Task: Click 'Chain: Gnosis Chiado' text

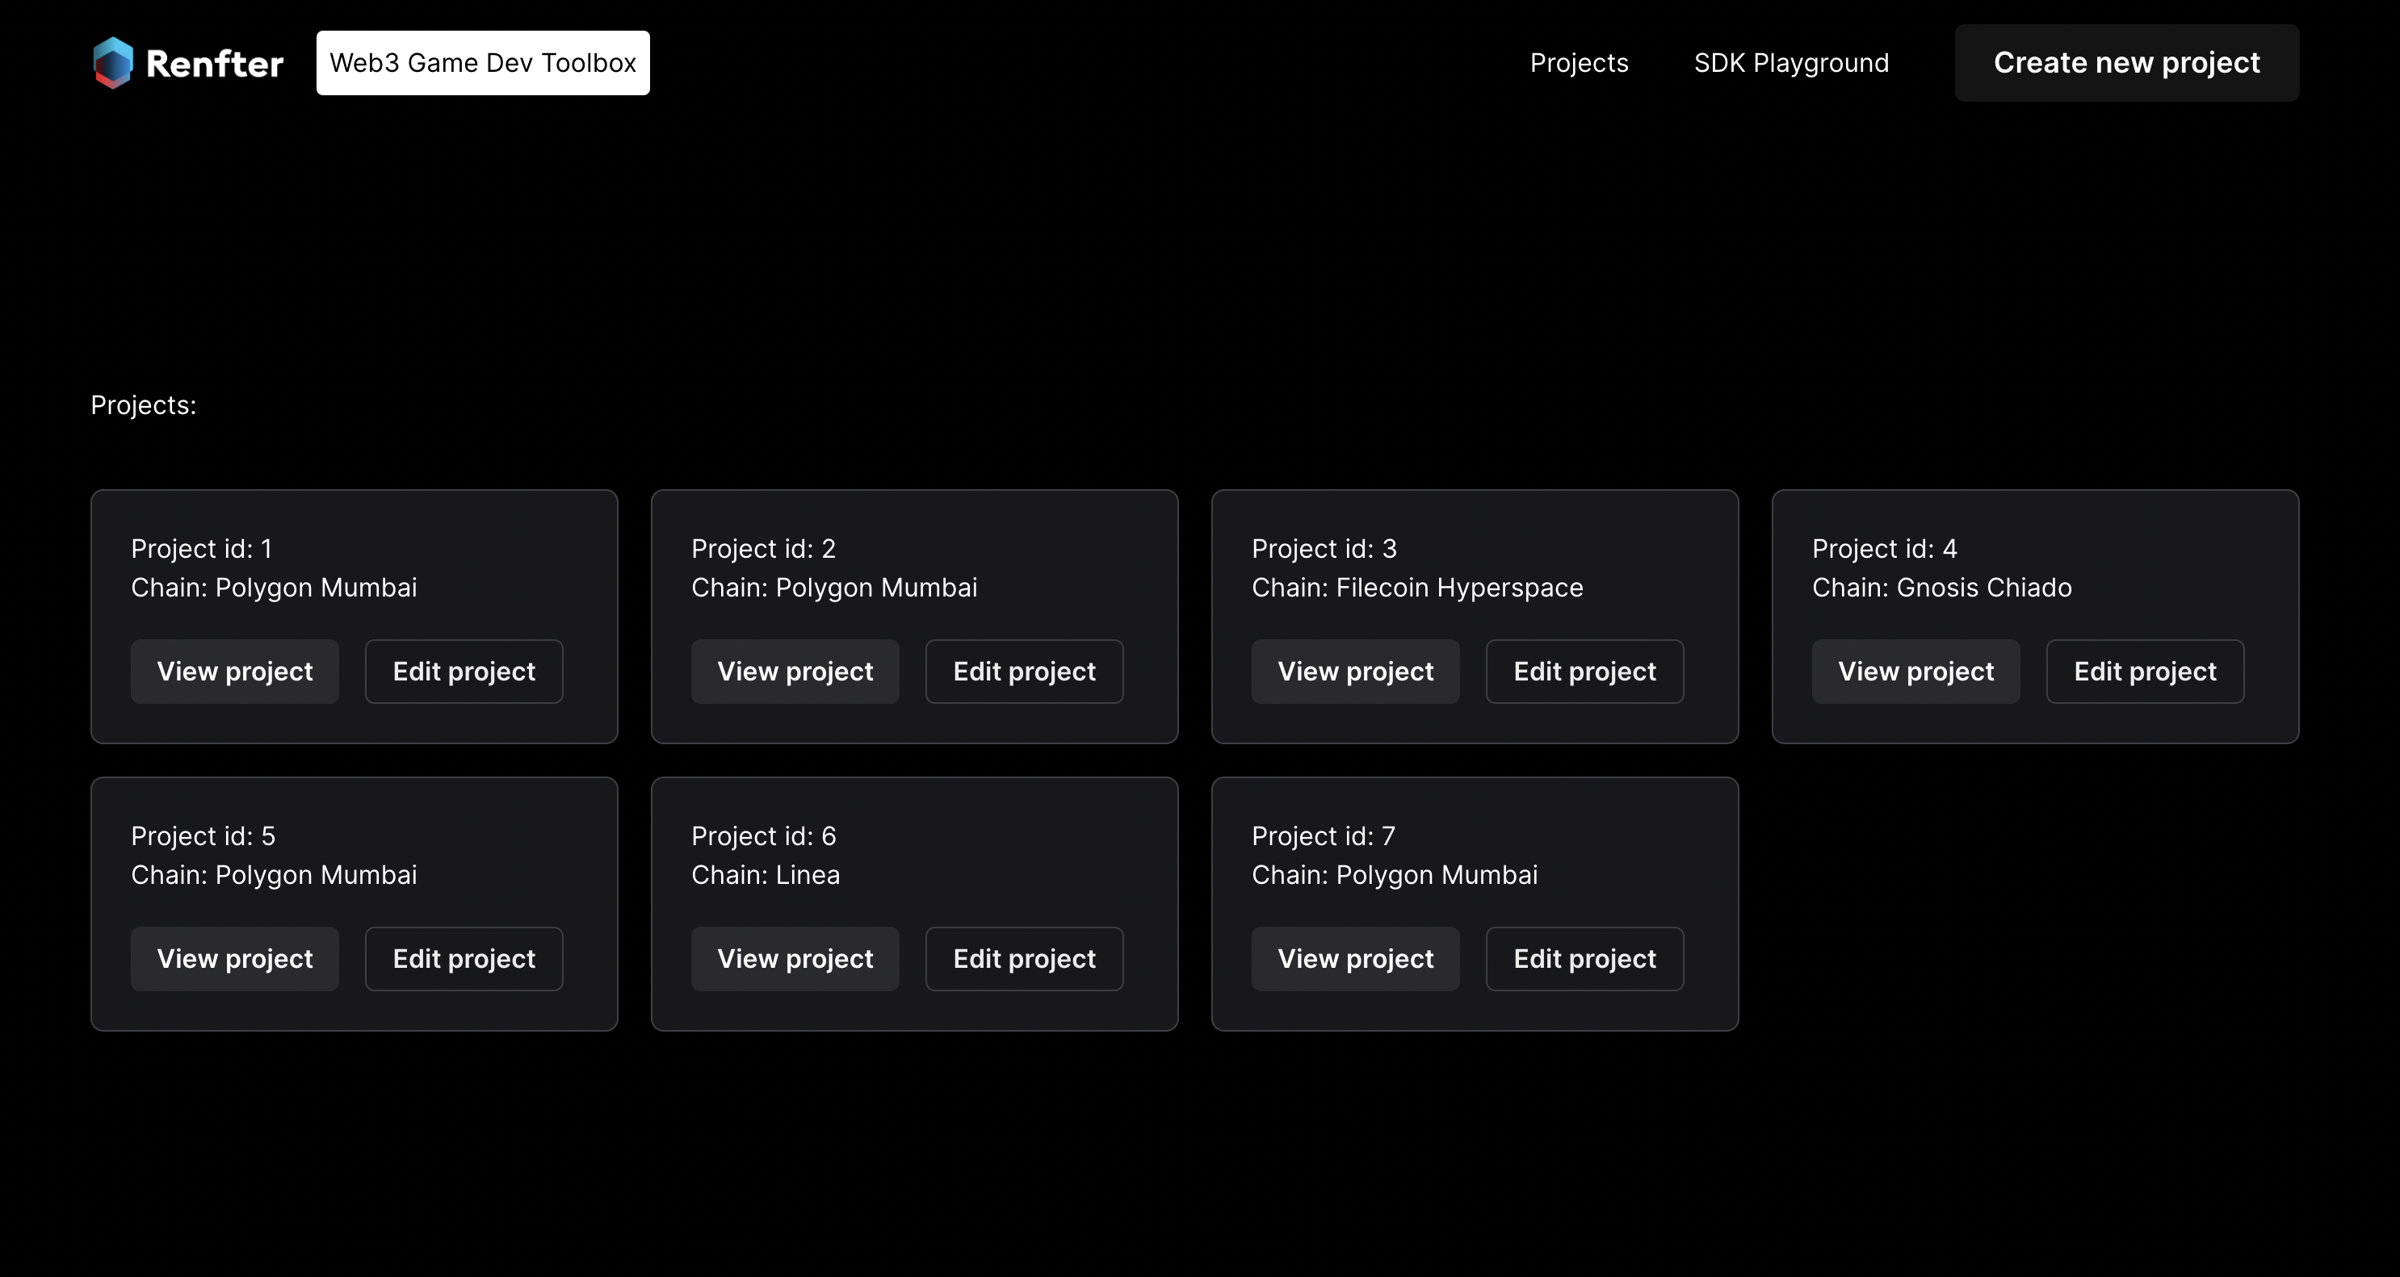Action: point(1941,588)
